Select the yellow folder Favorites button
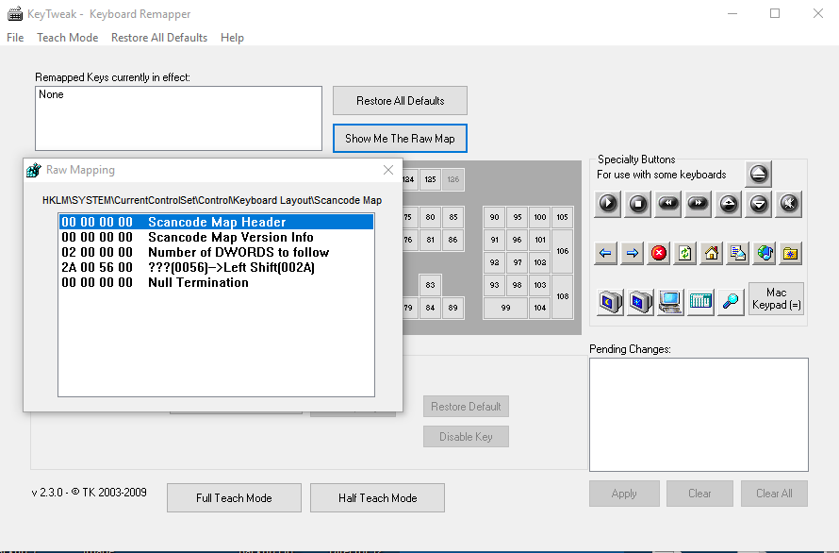 (x=791, y=253)
